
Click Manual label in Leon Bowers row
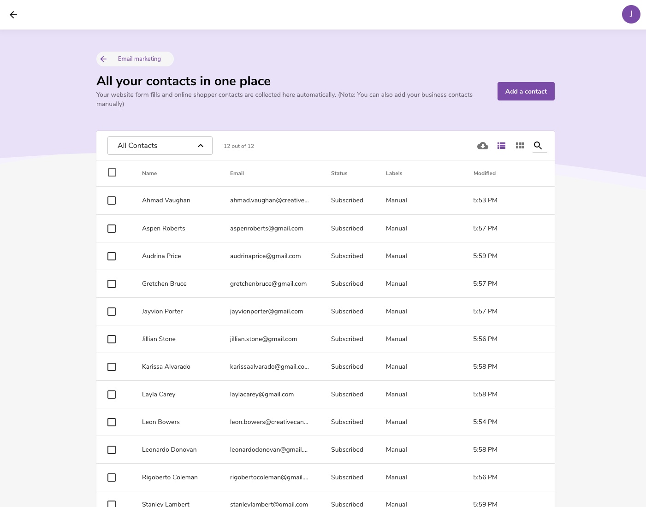396,422
